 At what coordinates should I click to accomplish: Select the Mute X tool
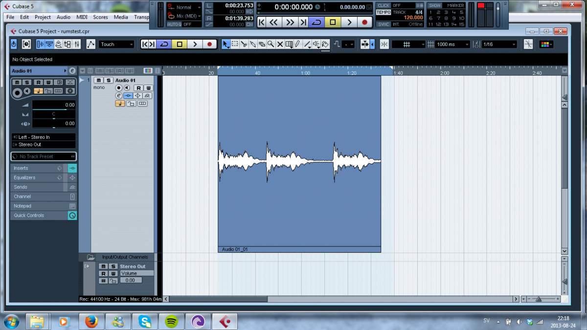(x=280, y=44)
